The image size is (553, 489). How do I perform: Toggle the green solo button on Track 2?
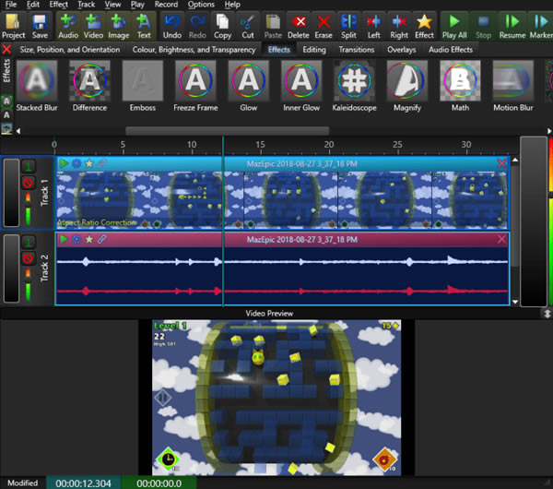click(28, 243)
